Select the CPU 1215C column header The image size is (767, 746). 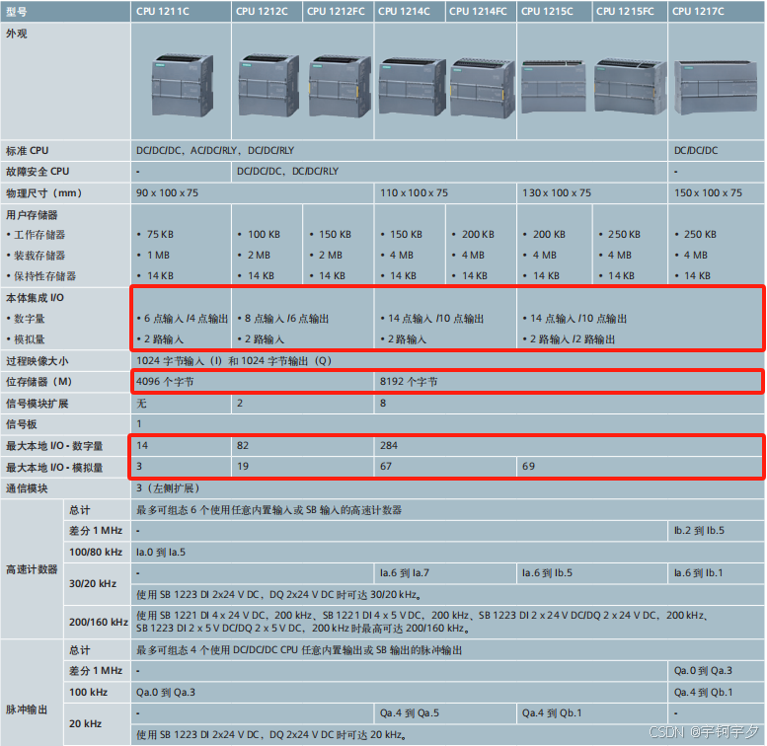tap(555, 11)
